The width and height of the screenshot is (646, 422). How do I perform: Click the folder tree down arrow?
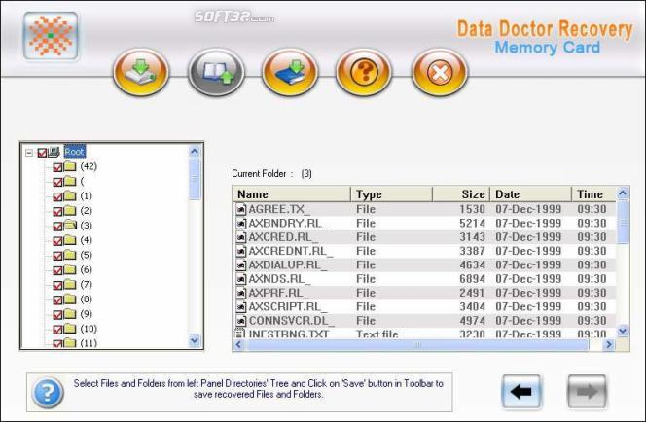195,340
